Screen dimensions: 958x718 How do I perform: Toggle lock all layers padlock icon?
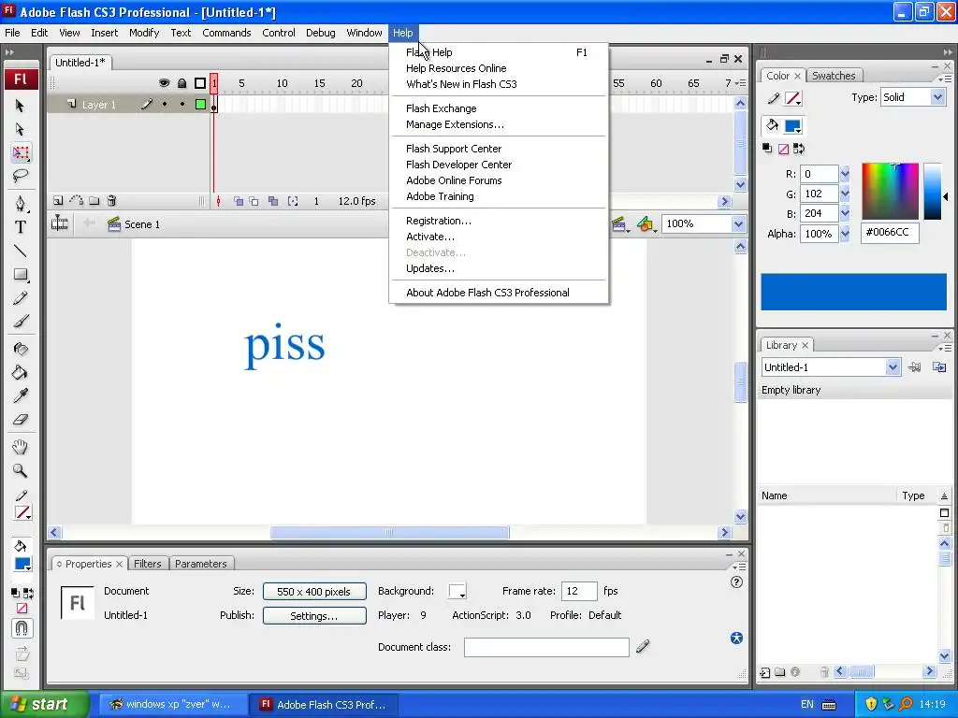[x=182, y=83]
